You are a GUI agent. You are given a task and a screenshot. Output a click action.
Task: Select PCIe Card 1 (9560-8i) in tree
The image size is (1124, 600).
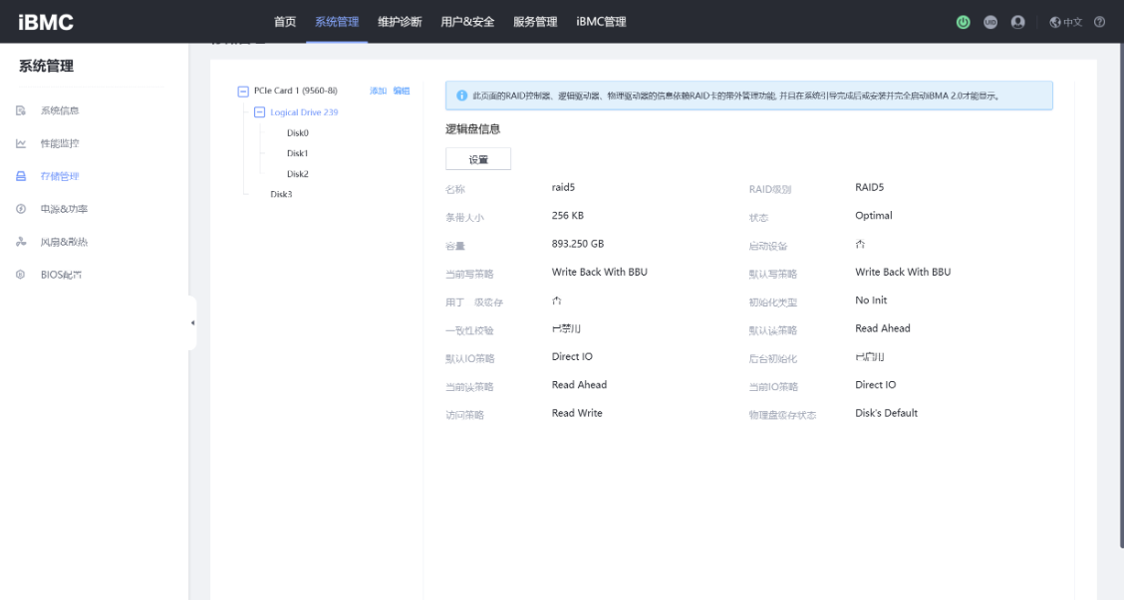pos(295,91)
